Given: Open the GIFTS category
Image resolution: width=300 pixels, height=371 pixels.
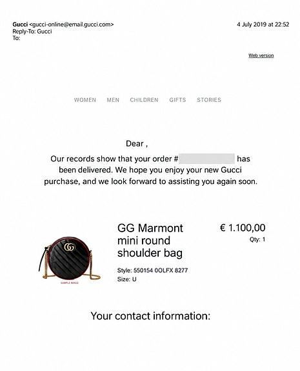Looking at the screenshot, I should point(177,100).
